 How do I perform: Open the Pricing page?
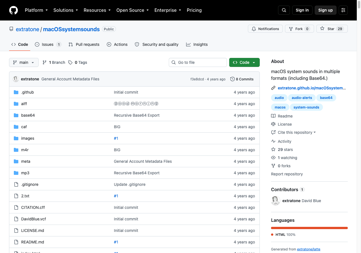[194, 10]
